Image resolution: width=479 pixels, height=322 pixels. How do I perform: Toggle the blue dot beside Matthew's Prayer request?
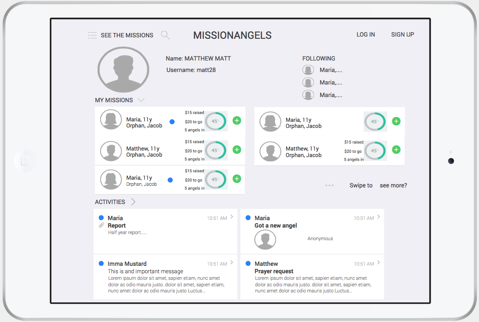(248, 263)
